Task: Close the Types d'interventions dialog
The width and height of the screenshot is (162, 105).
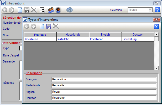Action: tap(156, 19)
